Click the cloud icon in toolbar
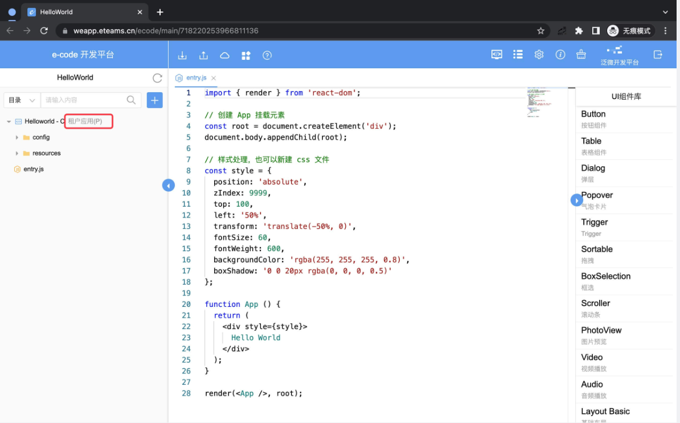 [x=224, y=55]
